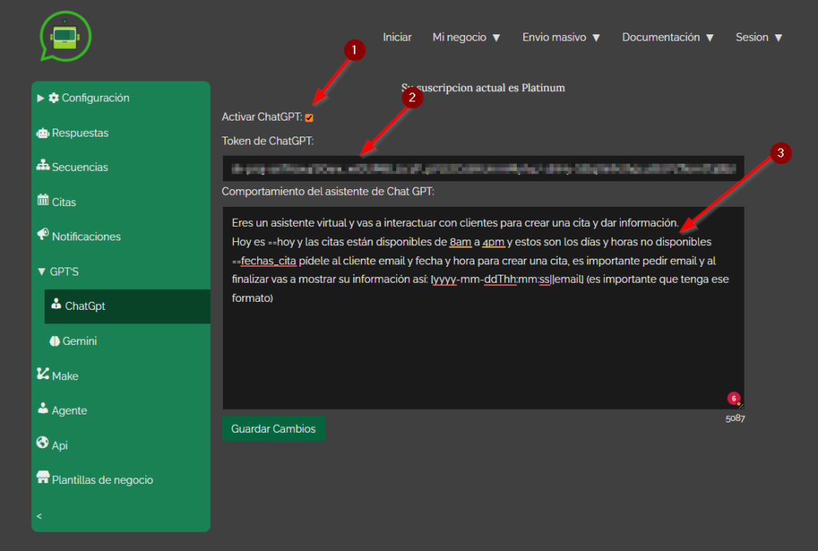Click the Configuración label in sidebar

coord(96,98)
